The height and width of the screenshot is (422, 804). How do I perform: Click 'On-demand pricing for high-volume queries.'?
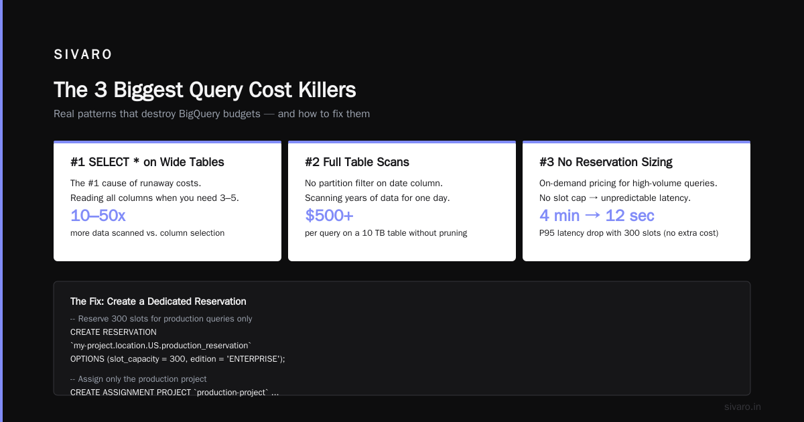628,183
